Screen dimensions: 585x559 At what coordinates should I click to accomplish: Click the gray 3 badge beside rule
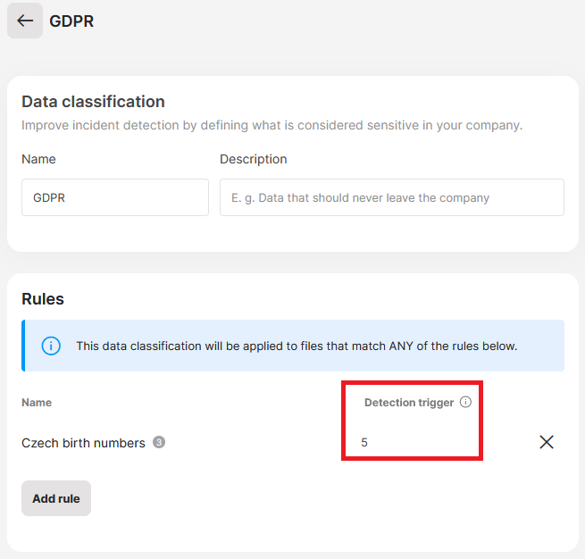[x=159, y=442]
